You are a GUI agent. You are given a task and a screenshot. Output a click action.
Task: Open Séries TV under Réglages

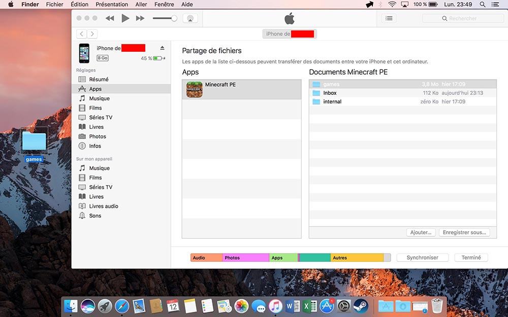(121, 118)
